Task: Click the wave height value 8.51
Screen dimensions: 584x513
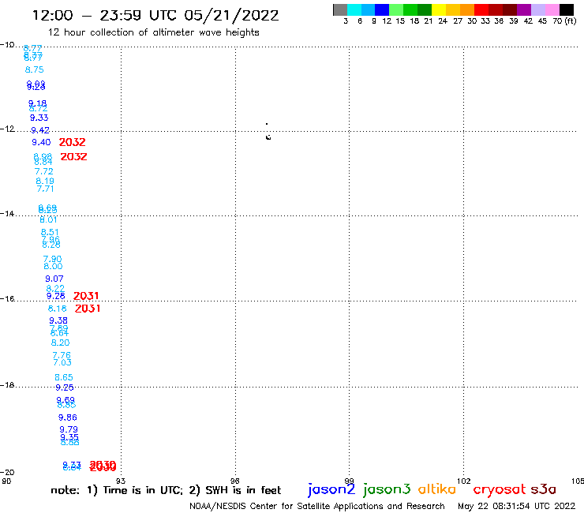Action: coord(50,232)
